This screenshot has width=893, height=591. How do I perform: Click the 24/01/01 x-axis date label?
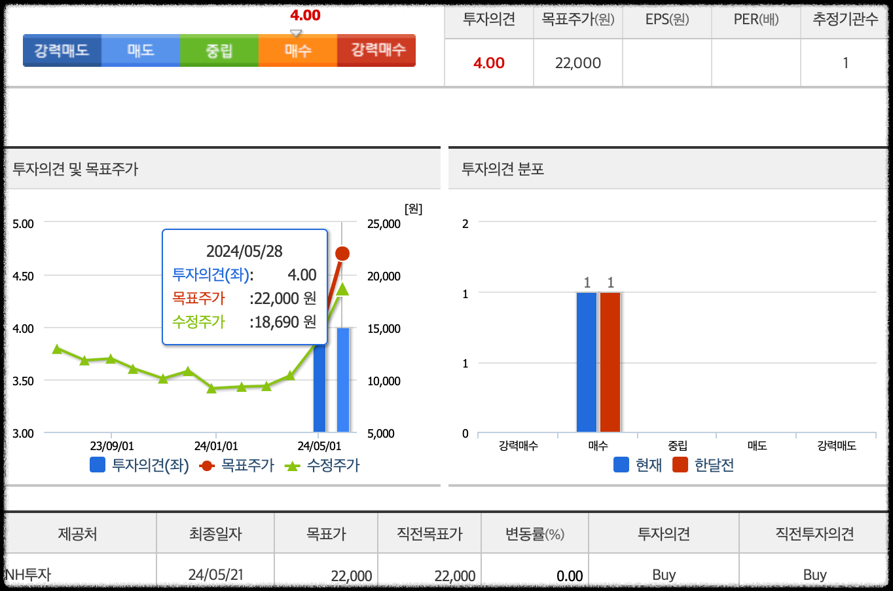(x=216, y=446)
